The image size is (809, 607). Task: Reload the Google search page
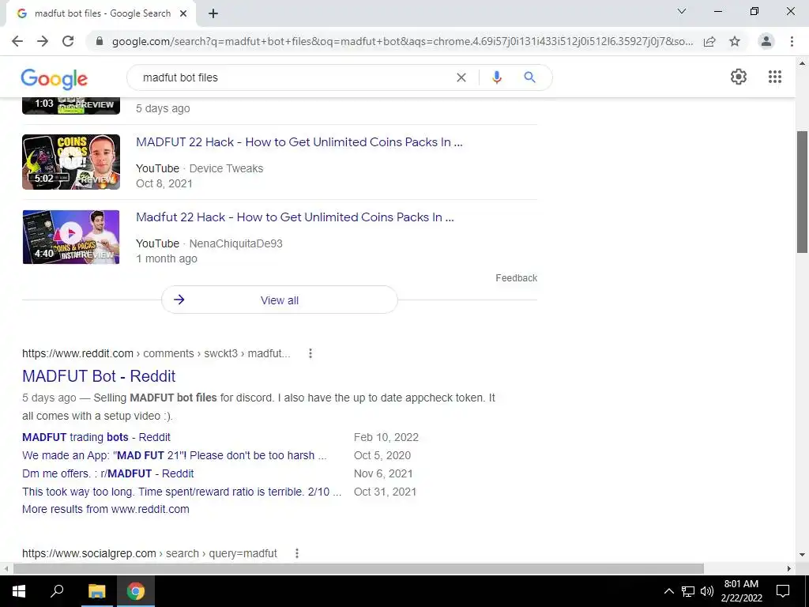pos(68,41)
